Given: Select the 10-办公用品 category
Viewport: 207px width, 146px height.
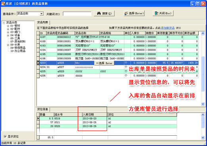Looking at the screenshot, I should [18, 51].
